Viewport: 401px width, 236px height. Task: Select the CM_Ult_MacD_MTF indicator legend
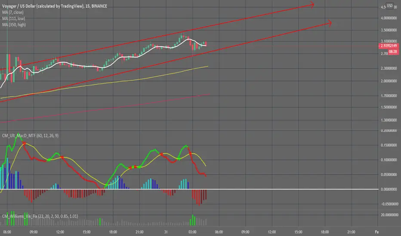pos(30,136)
